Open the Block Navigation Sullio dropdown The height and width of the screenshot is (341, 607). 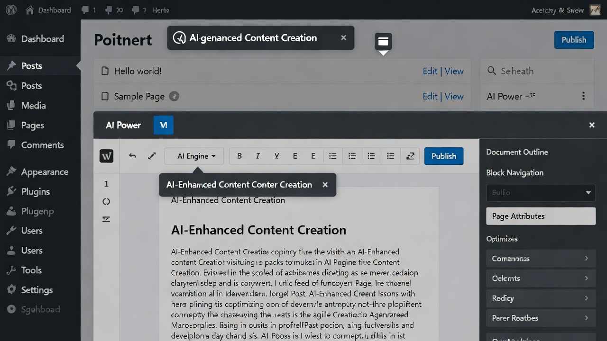point(541,193)
